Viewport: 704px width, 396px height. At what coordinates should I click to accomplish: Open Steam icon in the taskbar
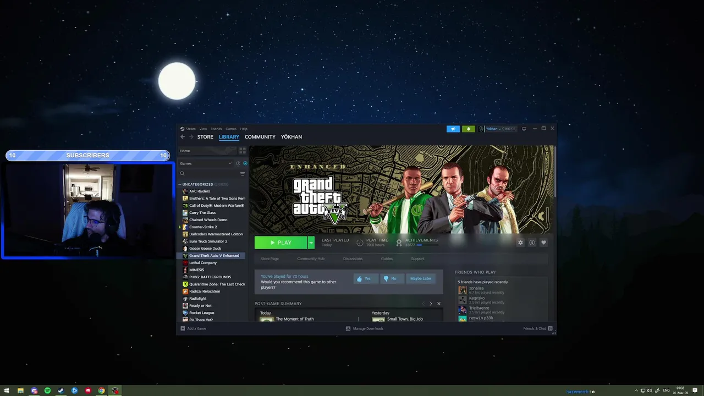point(61,391)
